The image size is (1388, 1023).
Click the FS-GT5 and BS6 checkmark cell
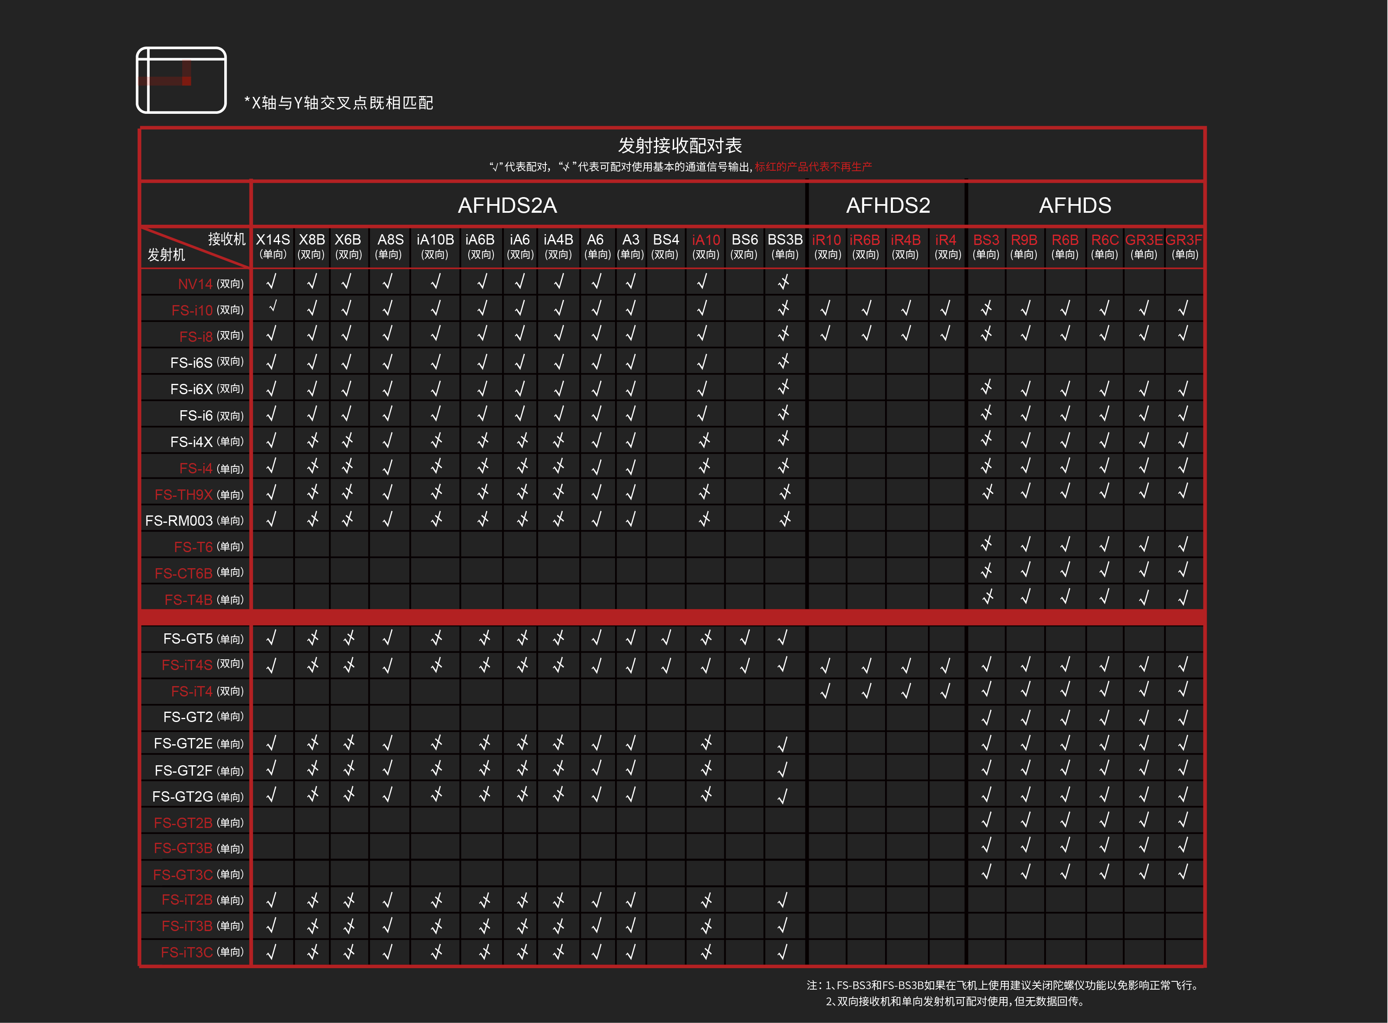point(745,637)
